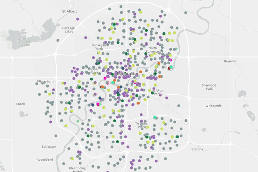
Task: Select the yellow-green dot south of Winterburn
Action: point(49,94)
